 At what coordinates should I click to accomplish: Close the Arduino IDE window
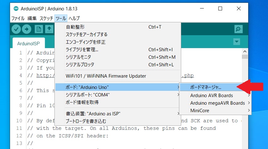(239, 8)
